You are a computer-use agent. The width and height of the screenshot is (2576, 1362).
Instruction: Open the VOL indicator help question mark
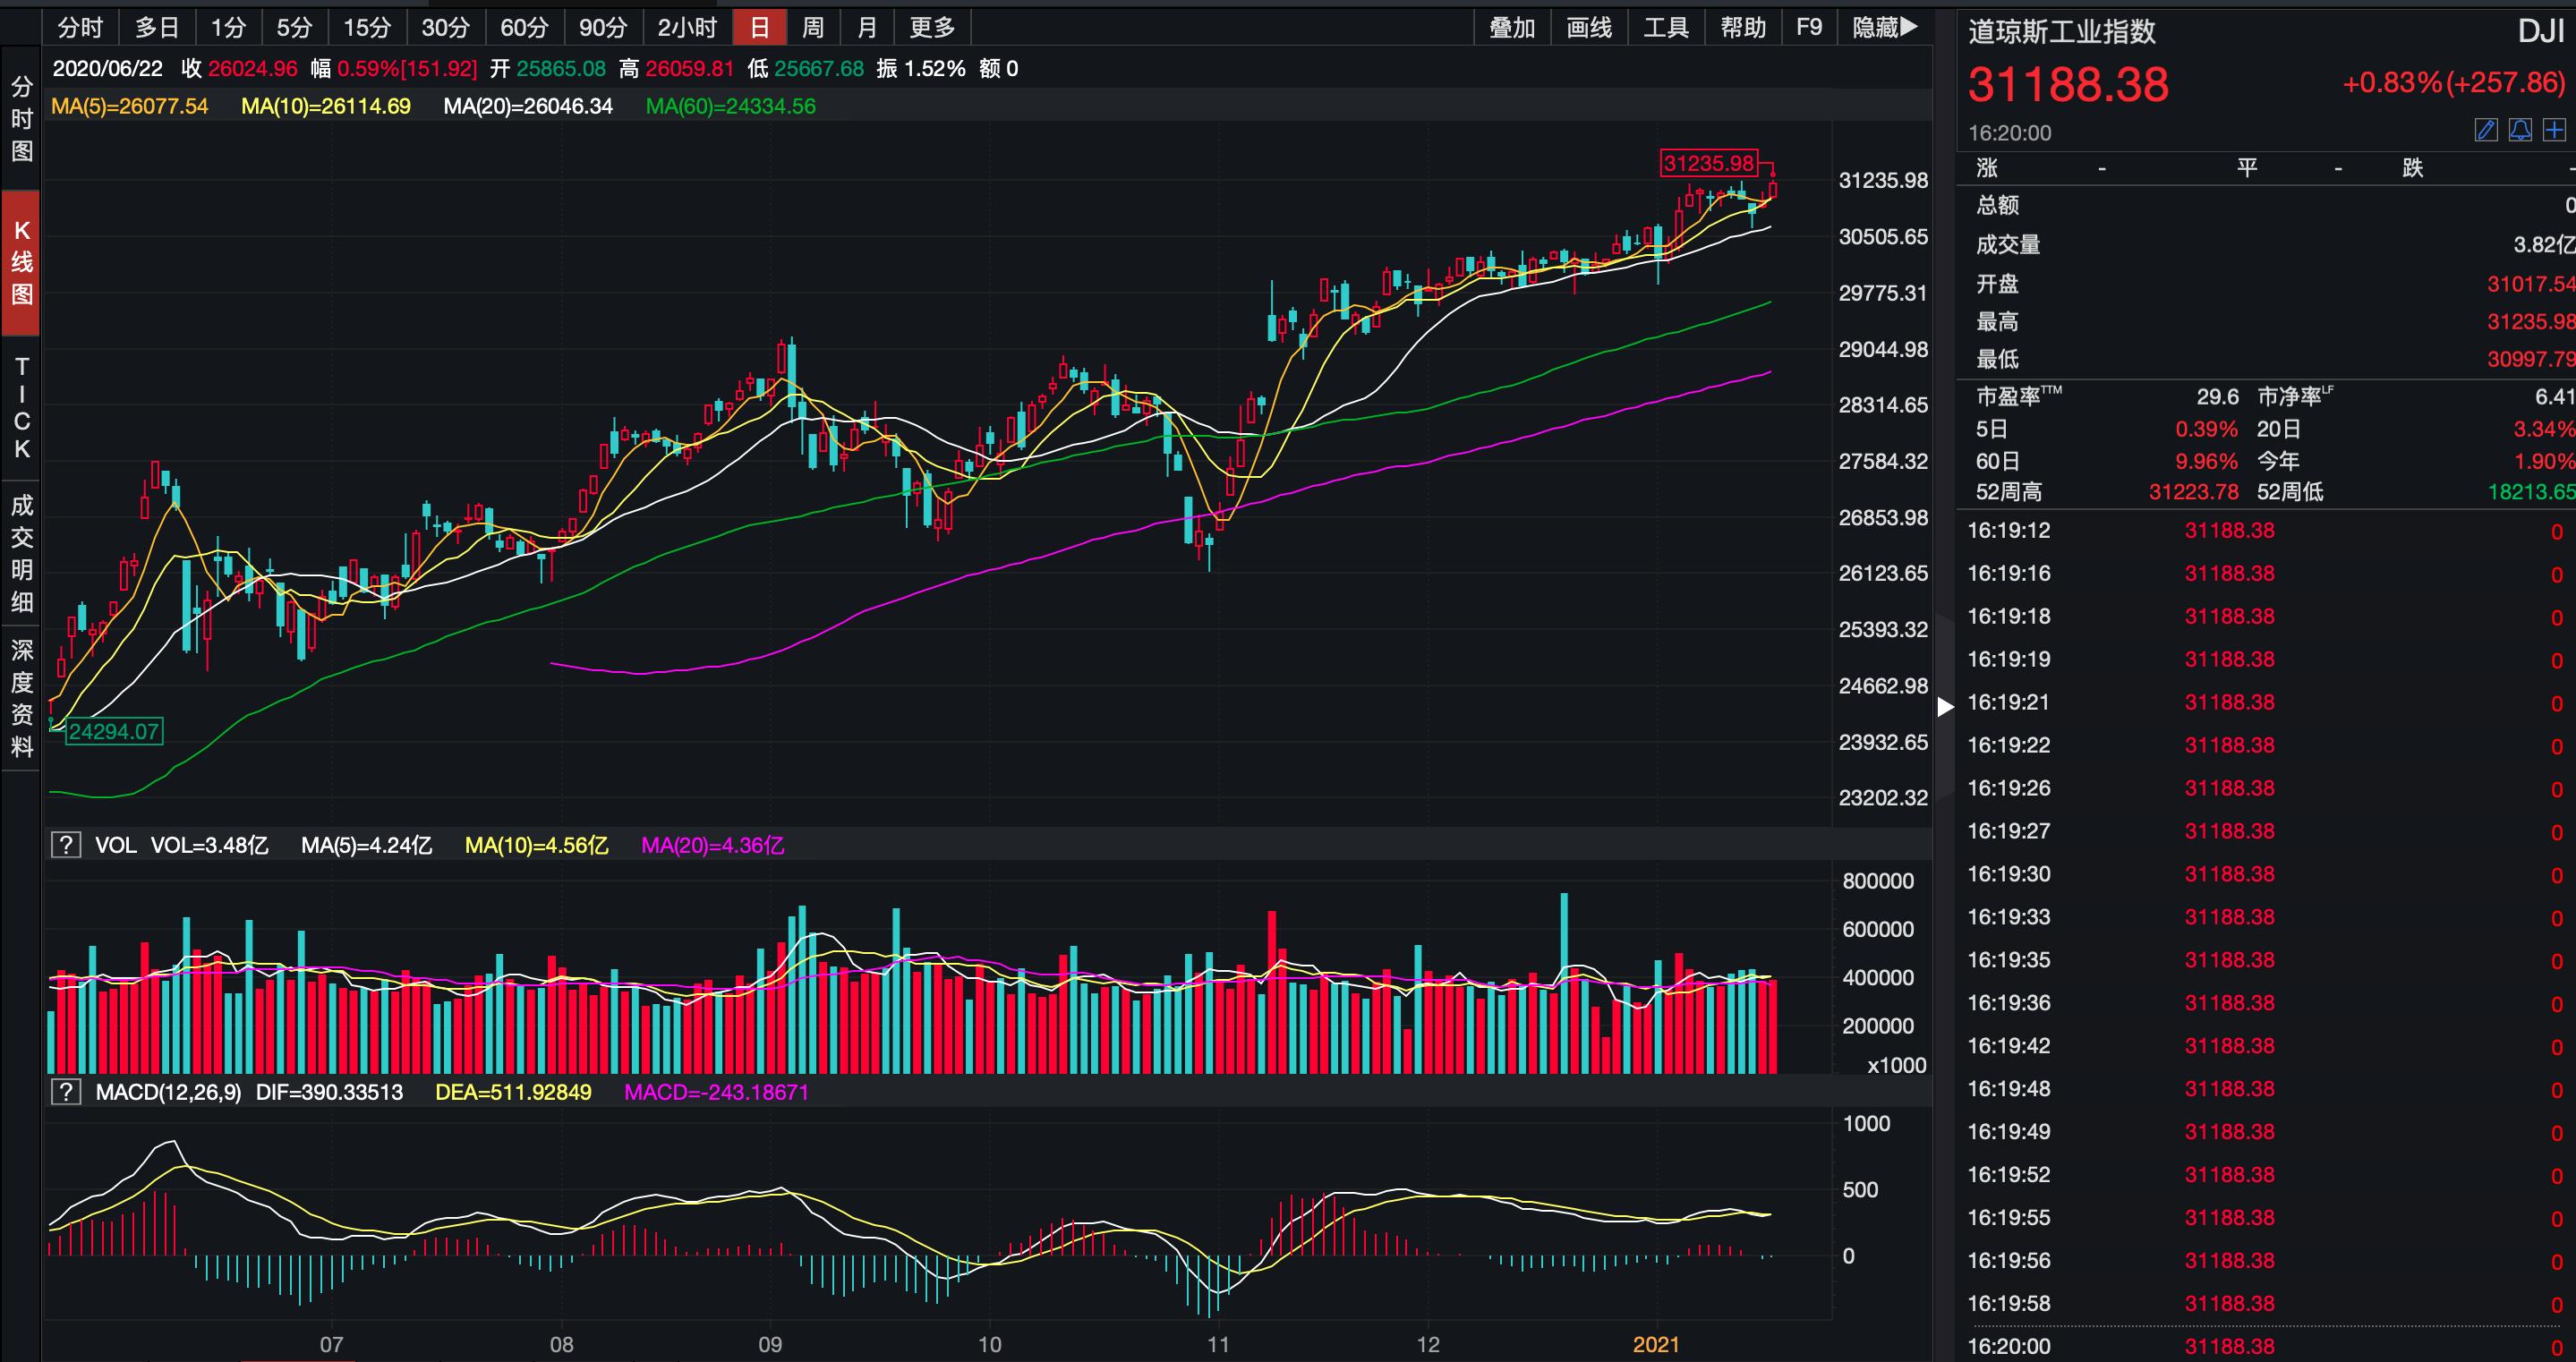coord(66,845)
